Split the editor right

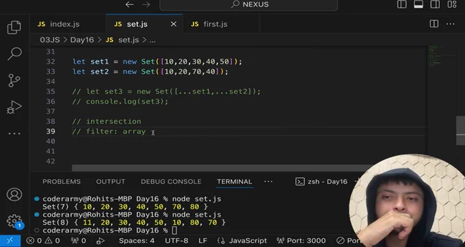pyautogui.click(x=434, y=24)
